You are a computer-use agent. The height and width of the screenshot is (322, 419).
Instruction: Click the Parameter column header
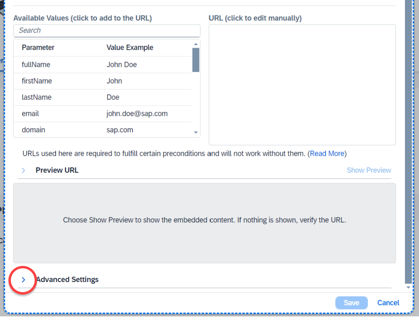tap(38, 48)
